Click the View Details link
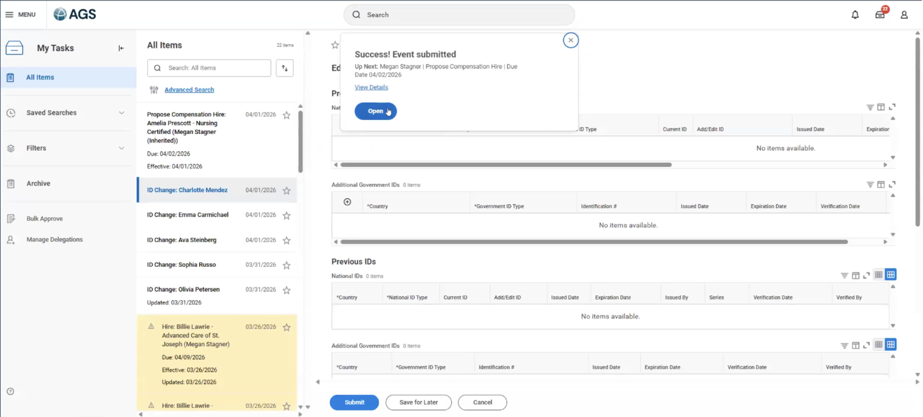 pyautogui.click(x=371, y=87)
